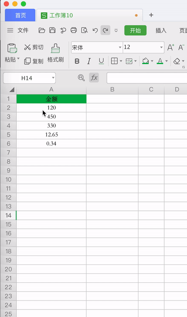Click the export to PDF icon
Viewport: 187px width, 317px height.
(x=63, y=30)
